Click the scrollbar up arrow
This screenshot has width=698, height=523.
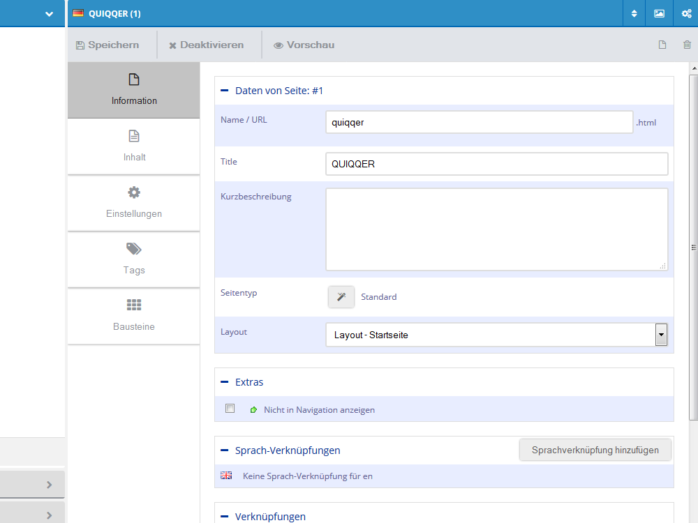(x=694, y=68)
